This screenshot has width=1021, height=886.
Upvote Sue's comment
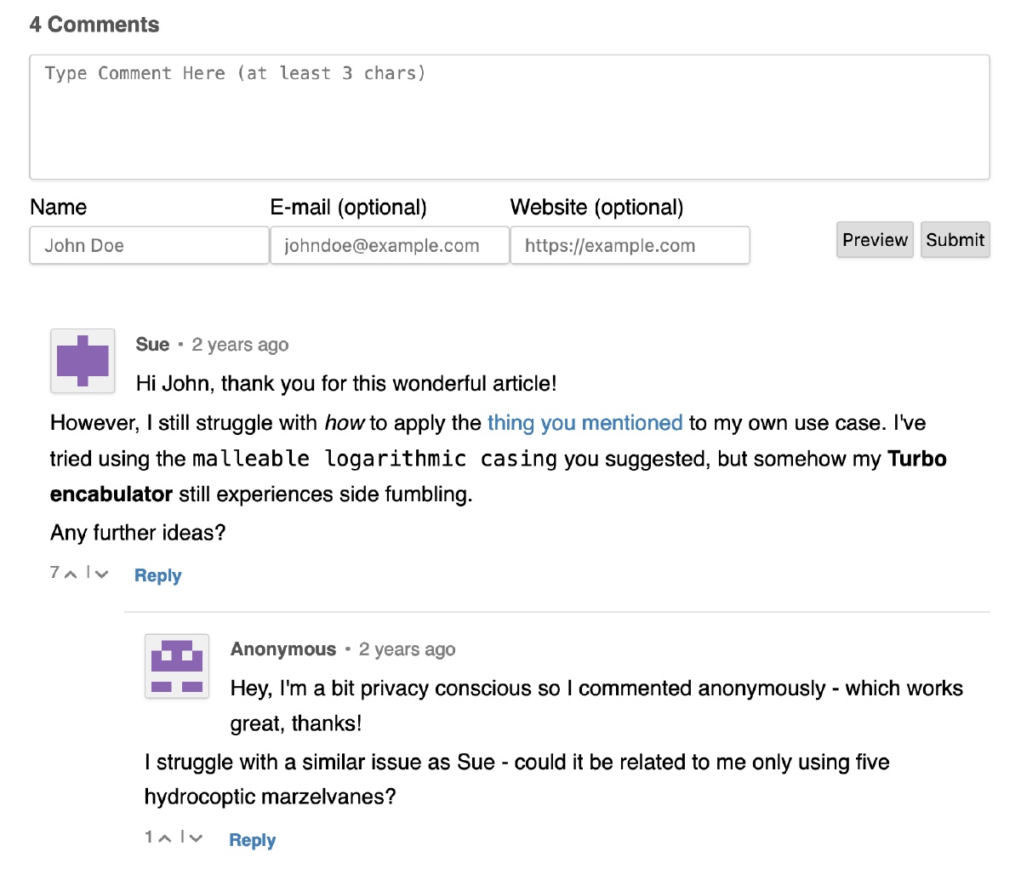pos(71,574)
